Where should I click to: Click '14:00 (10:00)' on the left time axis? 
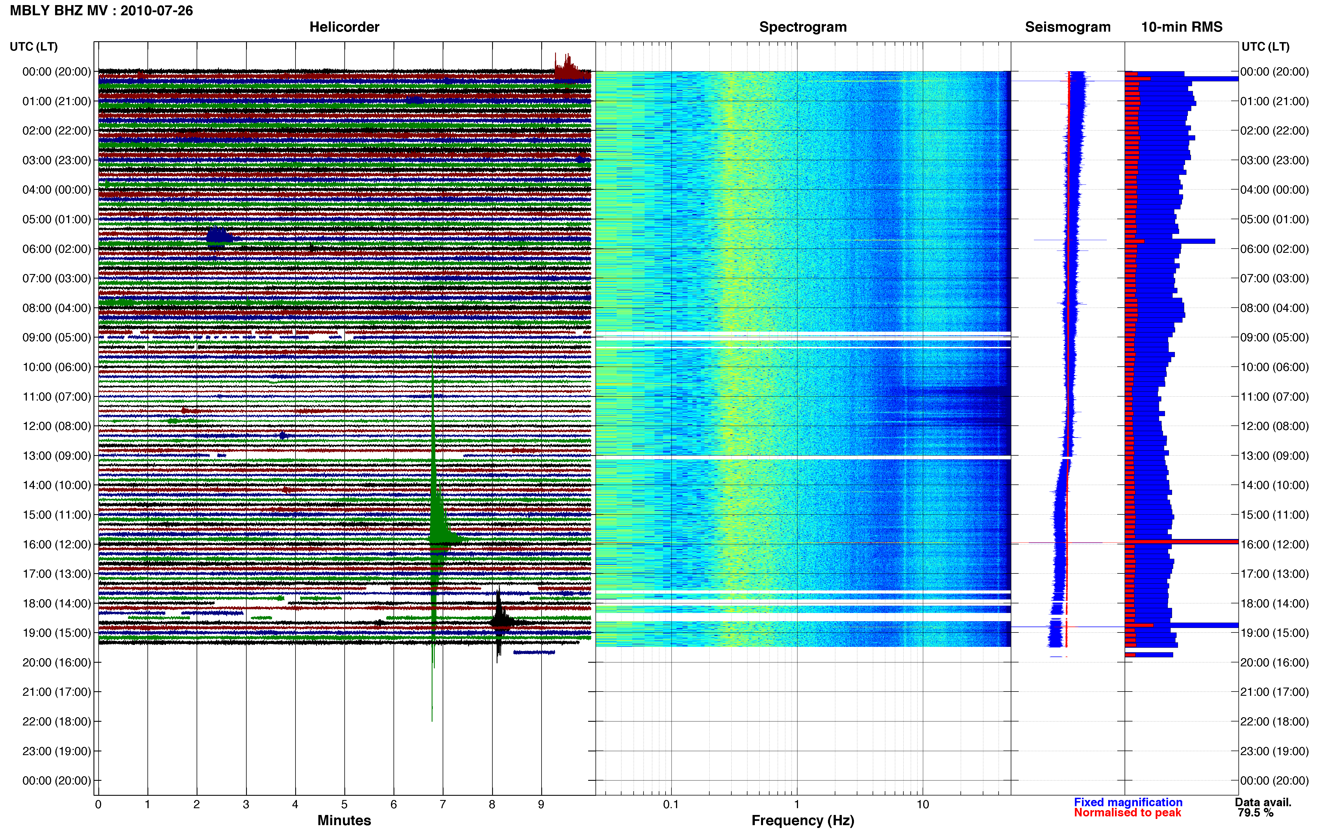tap(56, 486)
